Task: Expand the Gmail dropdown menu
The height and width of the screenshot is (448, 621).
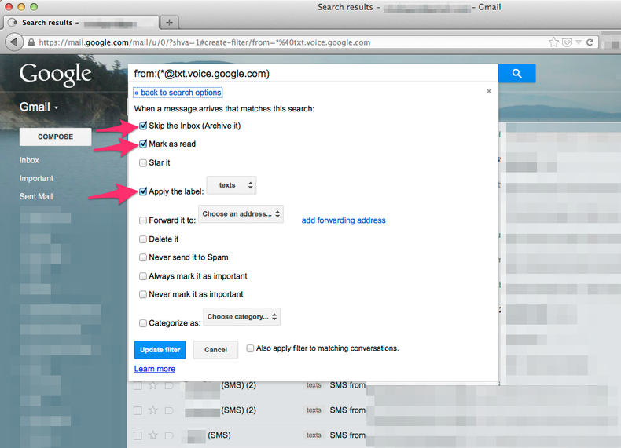Action: 39,107
